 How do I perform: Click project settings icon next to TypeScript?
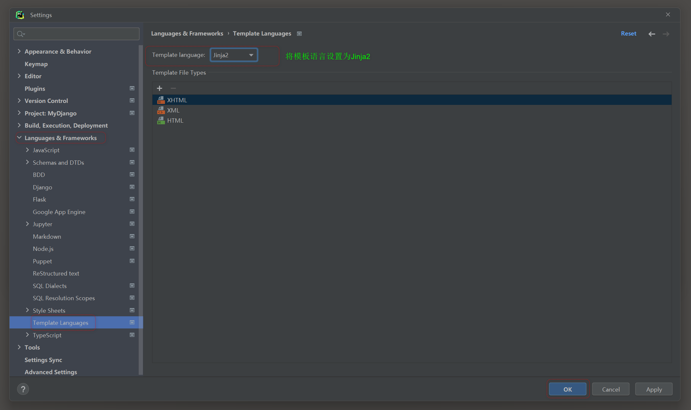(x=132, y=335)
